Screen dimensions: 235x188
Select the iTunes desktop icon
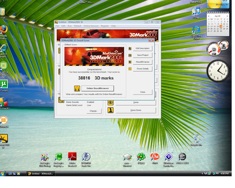[x=196, y=13]
